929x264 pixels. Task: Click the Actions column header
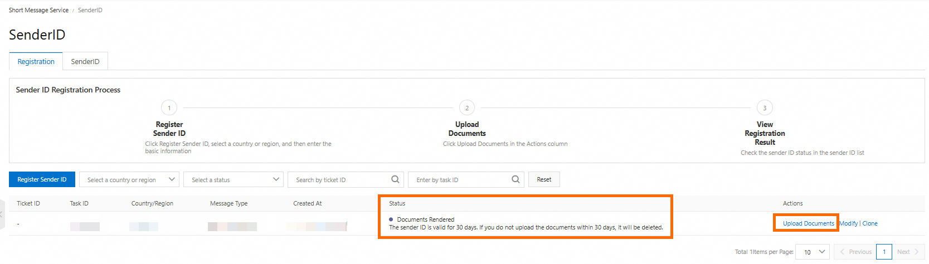click(792, 203)
